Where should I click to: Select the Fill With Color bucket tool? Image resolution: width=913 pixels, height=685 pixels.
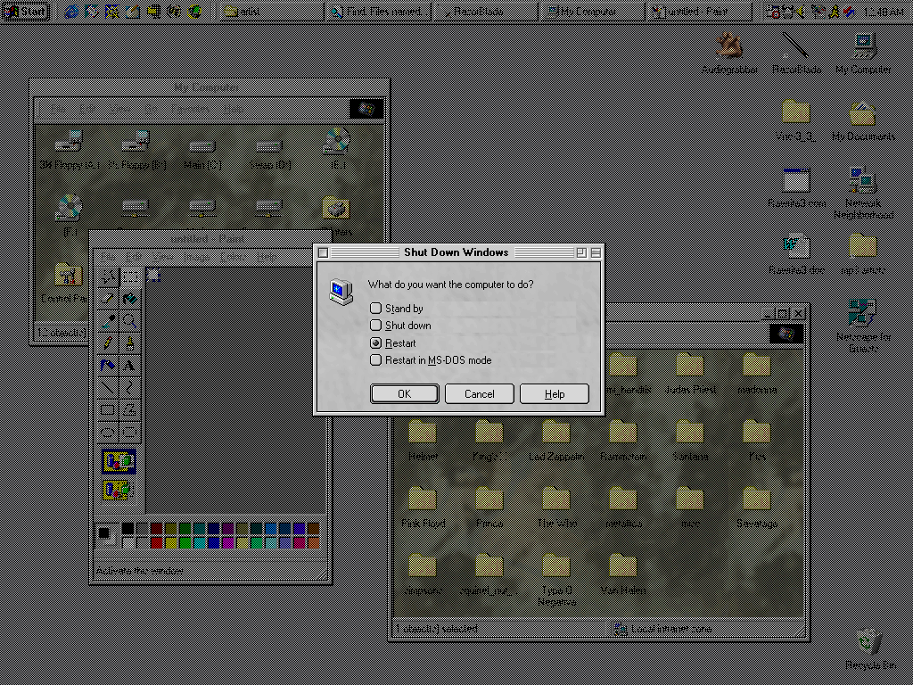[x=130, y=298]
